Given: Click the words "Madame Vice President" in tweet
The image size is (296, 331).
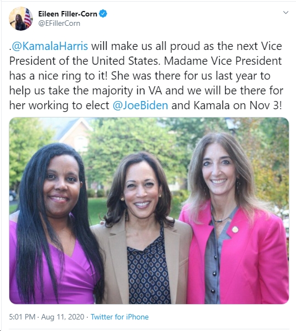Looking at the screenshot, I should tap(223, 61).
